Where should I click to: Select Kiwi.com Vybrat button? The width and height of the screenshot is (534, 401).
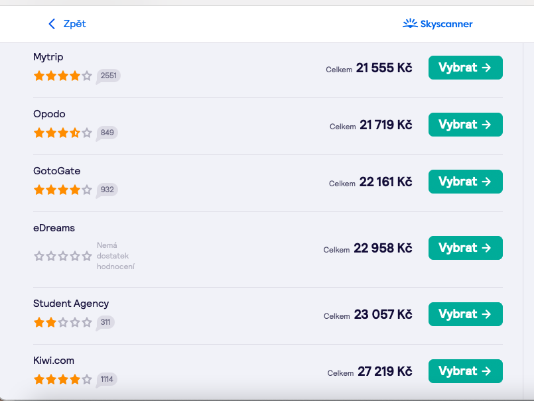point(466,371)
